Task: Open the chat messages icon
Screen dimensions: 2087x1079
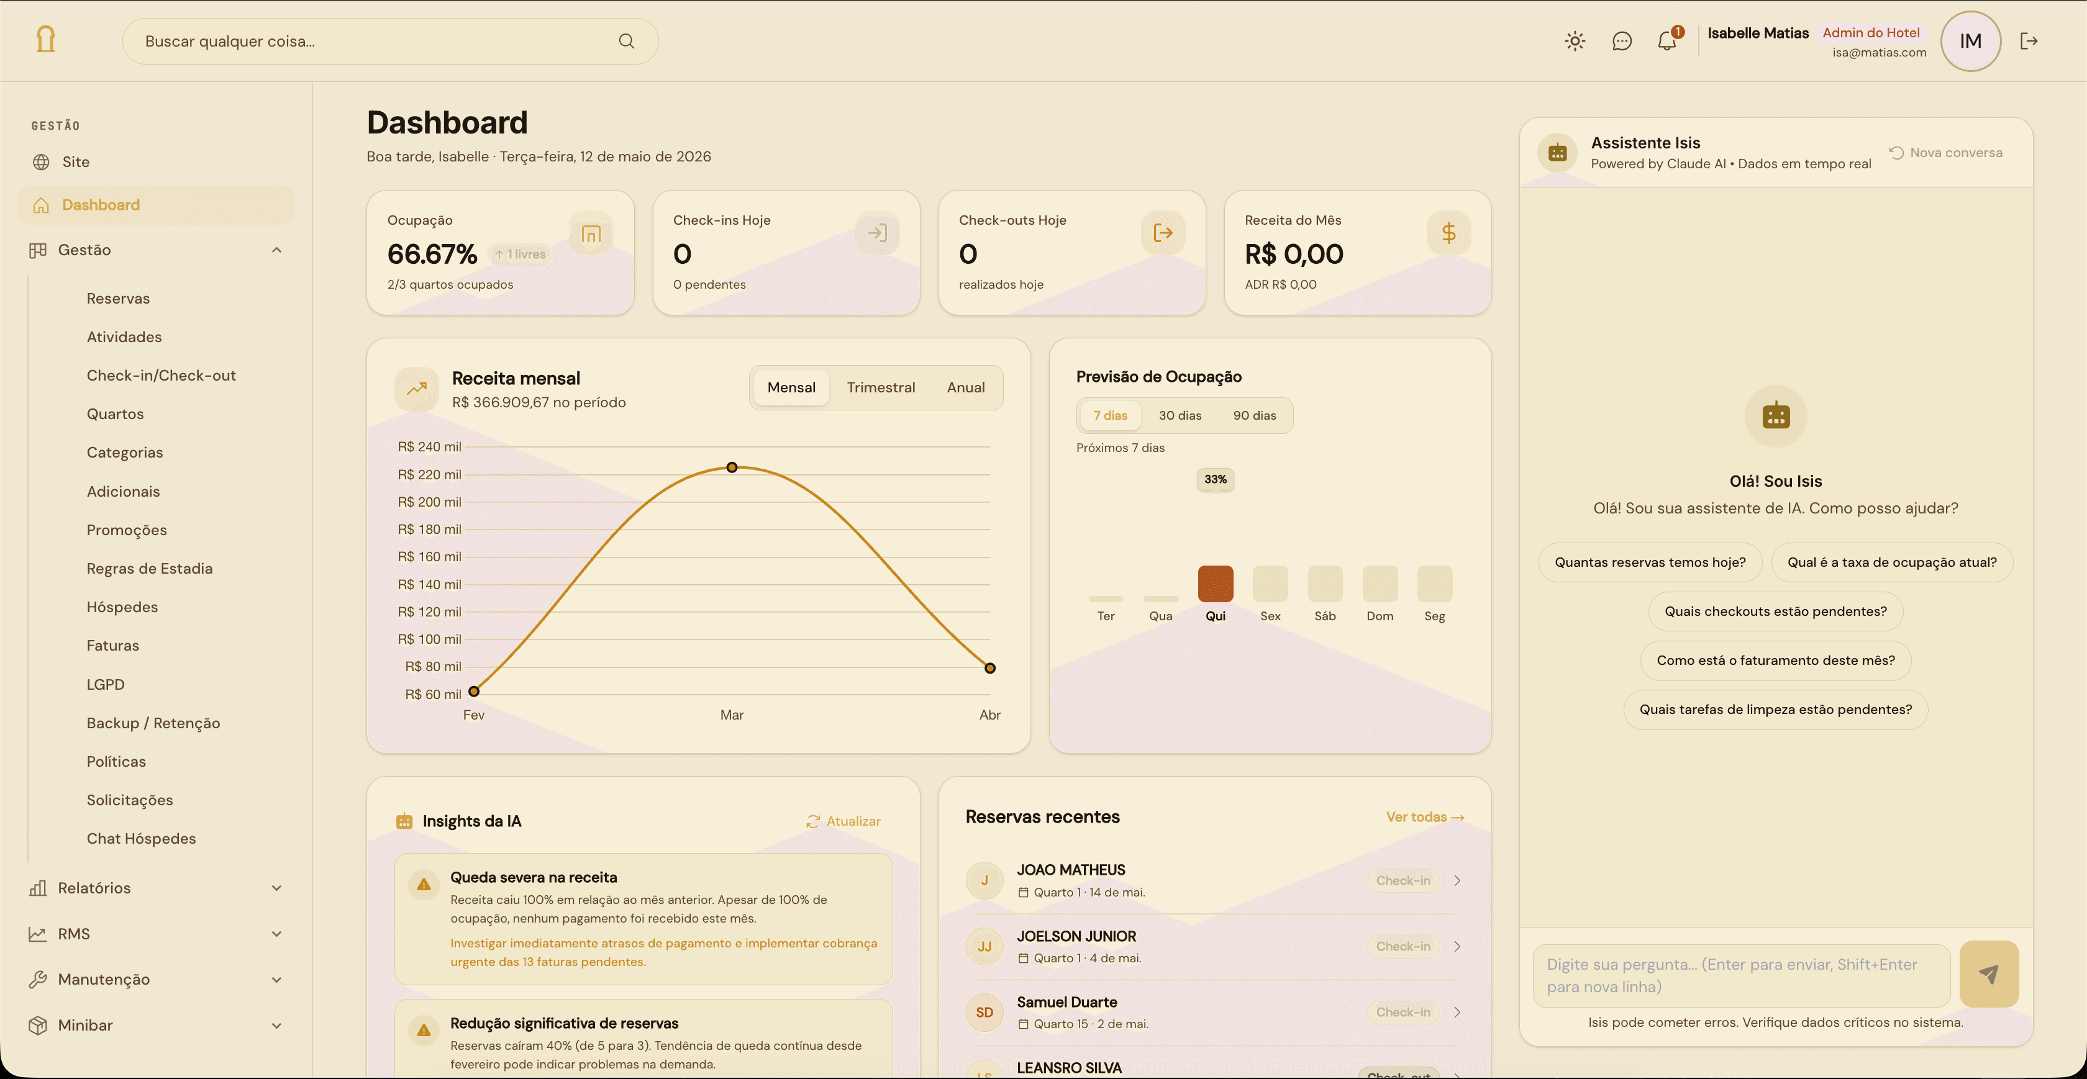Action: pos(1622,42)
